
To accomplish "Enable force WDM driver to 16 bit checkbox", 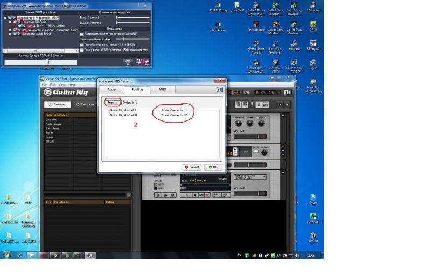I will [81, 49].
